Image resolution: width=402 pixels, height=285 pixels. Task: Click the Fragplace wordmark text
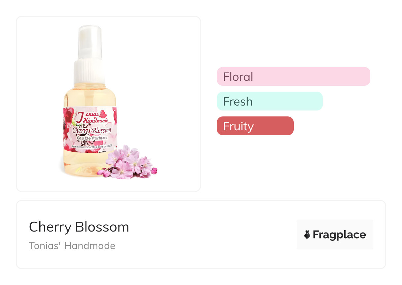[339, 235]
